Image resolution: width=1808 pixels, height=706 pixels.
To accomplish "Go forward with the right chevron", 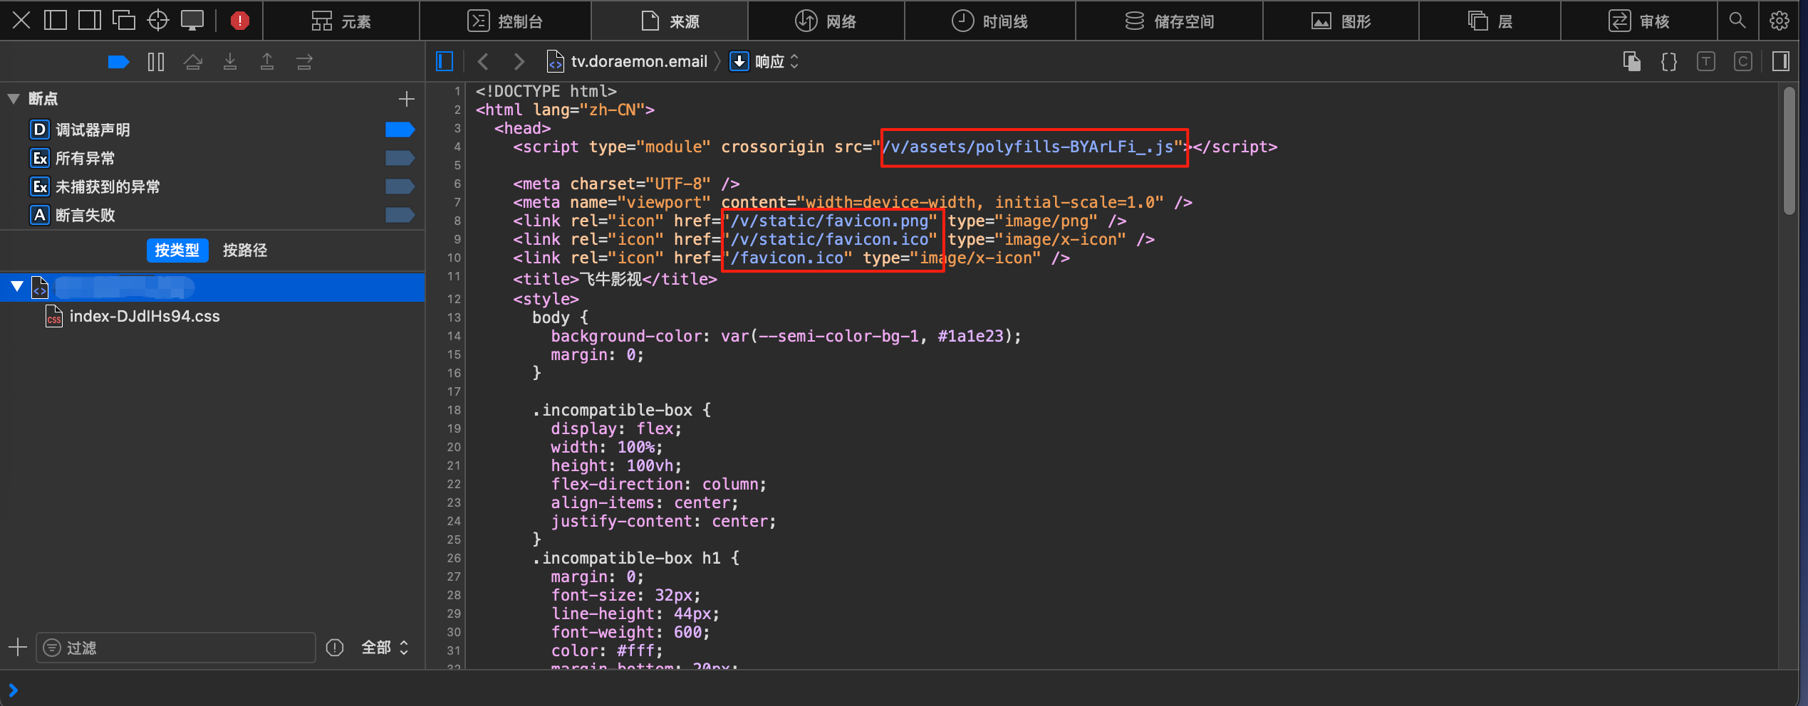I will pyautogui.click(x=519, y=62).
